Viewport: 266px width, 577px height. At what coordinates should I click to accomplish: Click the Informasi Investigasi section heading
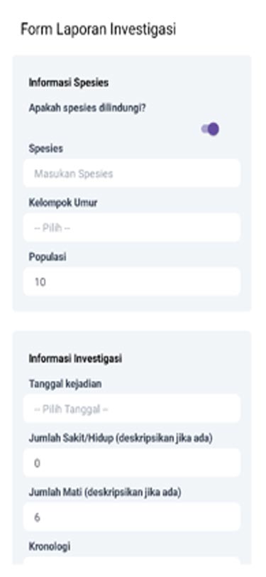click(x=75, y=358)
